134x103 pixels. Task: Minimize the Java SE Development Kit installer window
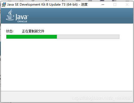103,5
